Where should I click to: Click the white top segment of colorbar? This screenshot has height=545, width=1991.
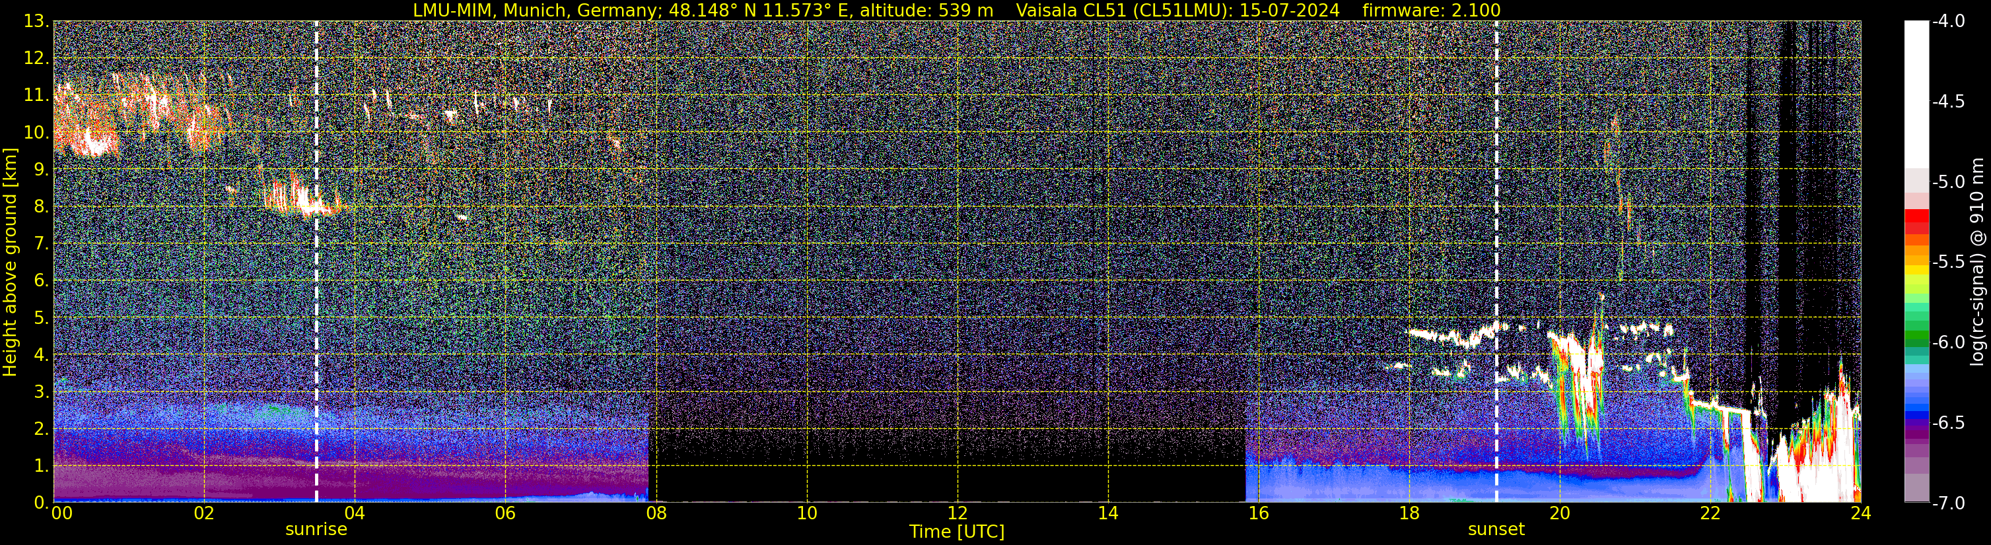click(1916, 94)
